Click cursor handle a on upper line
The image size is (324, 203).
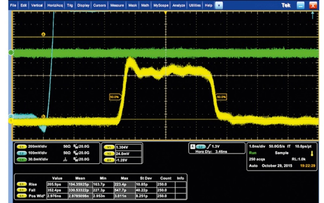43,34
